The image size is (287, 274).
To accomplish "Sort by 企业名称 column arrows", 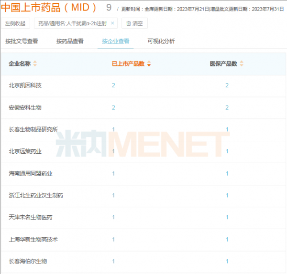I will 35,64.
